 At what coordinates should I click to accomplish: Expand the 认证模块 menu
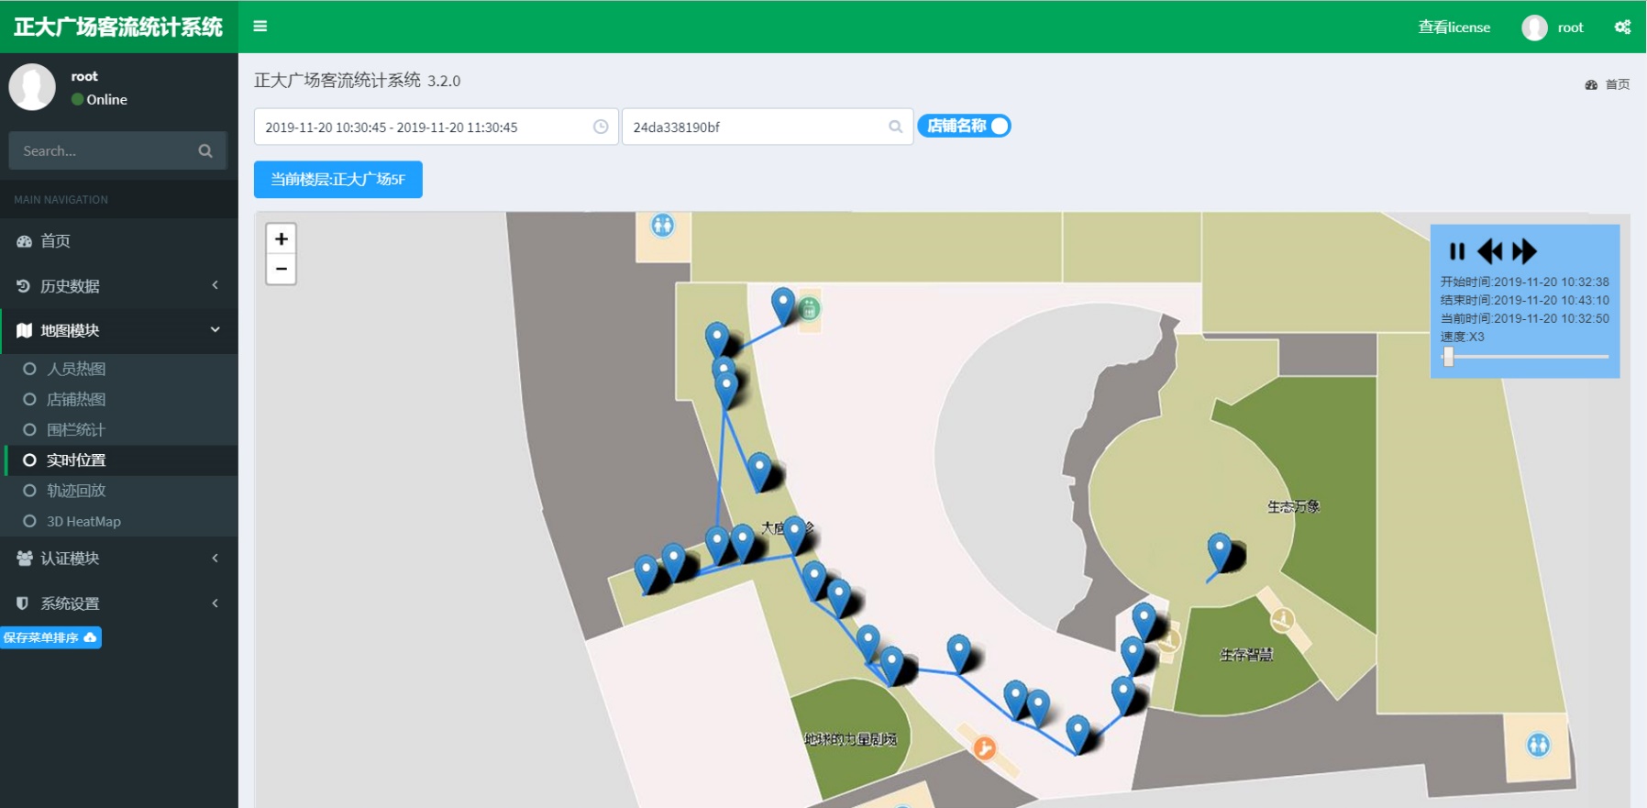[x=119, y=559]
